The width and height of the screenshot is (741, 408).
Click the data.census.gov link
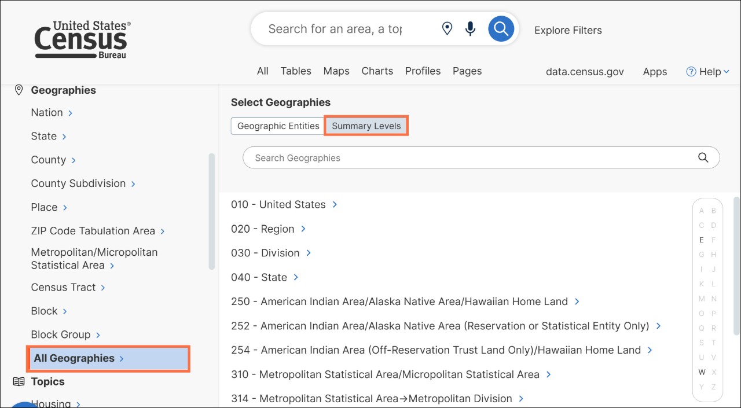[584, 72]
